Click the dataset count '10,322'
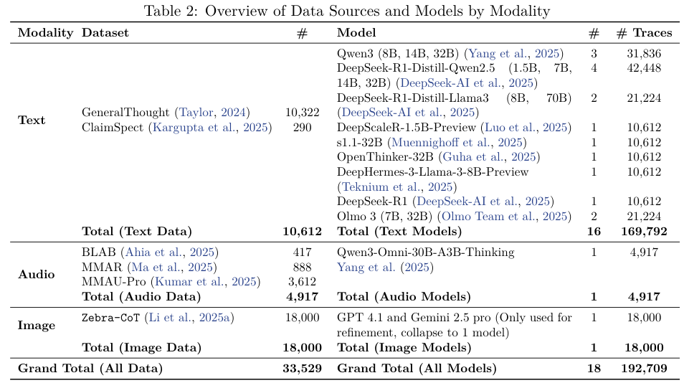 303,113
